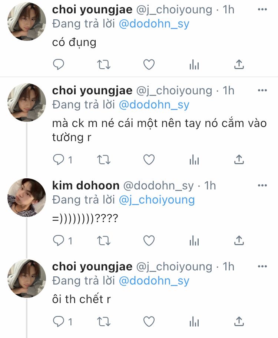Like the "có đụng" tweet
Screen dimensions: 278x338
click(149, 65)
